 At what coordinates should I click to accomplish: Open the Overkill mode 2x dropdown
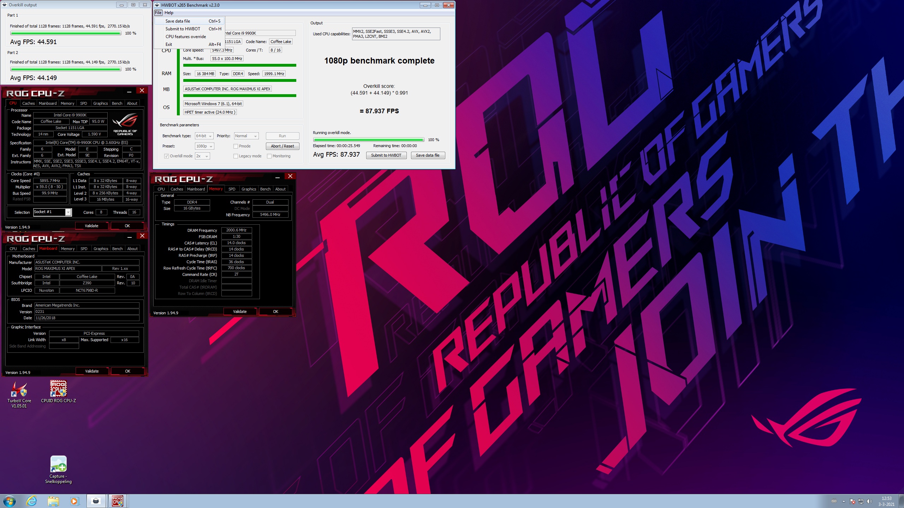point(202,156)
